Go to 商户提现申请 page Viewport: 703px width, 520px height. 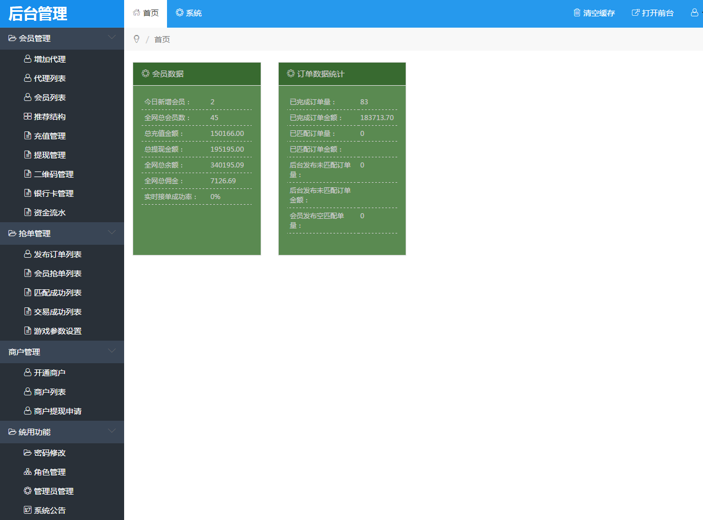pyautogui.click(x=58, y=411)
